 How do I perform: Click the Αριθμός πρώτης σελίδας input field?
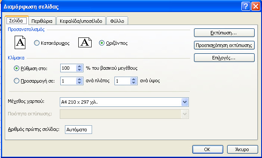tap(78, 130)
